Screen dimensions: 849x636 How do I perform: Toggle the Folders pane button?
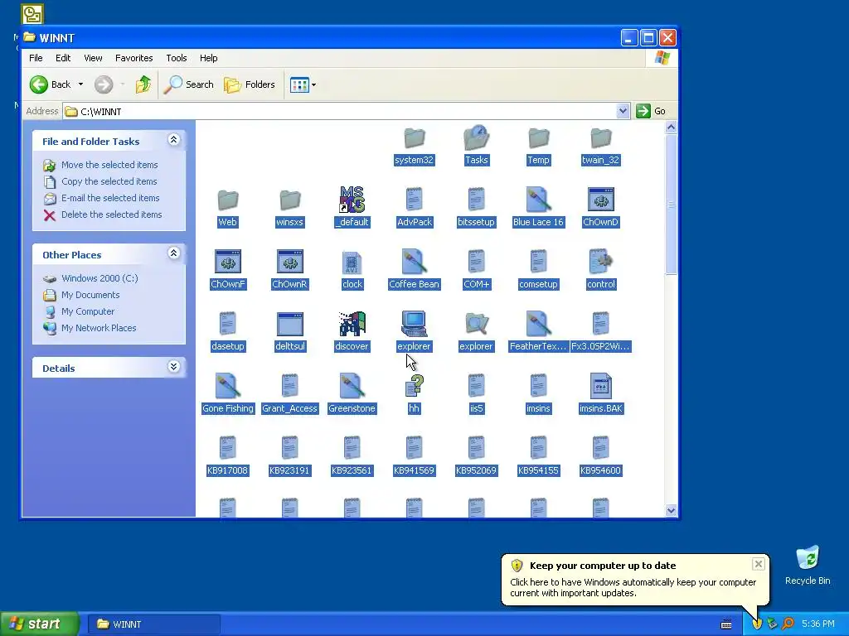pos(250,84)
